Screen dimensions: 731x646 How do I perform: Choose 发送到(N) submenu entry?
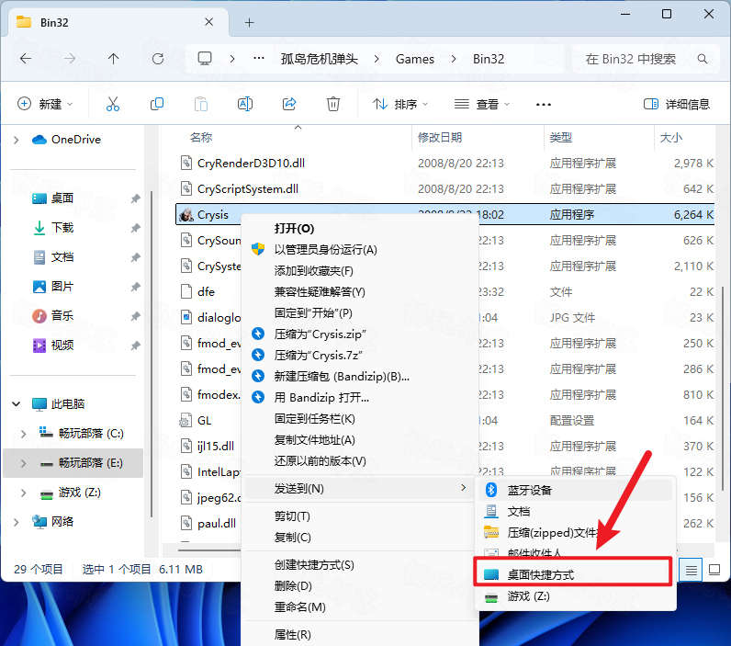(x=359, y=488)
